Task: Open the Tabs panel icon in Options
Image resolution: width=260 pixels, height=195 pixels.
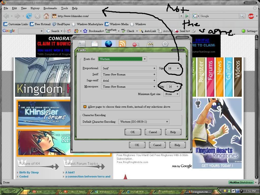Action: click(95, 44)
